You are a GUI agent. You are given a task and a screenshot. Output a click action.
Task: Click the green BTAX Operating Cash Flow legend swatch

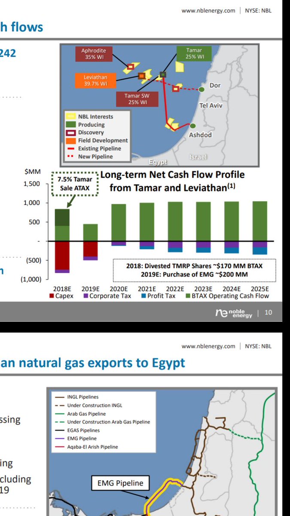pos(188,296)
